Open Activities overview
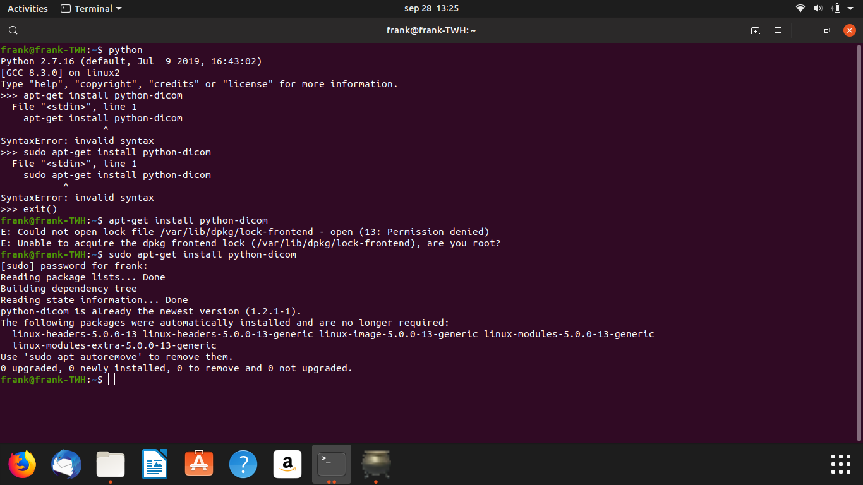This screenshot has height=485, width=863. coord(27,9)
